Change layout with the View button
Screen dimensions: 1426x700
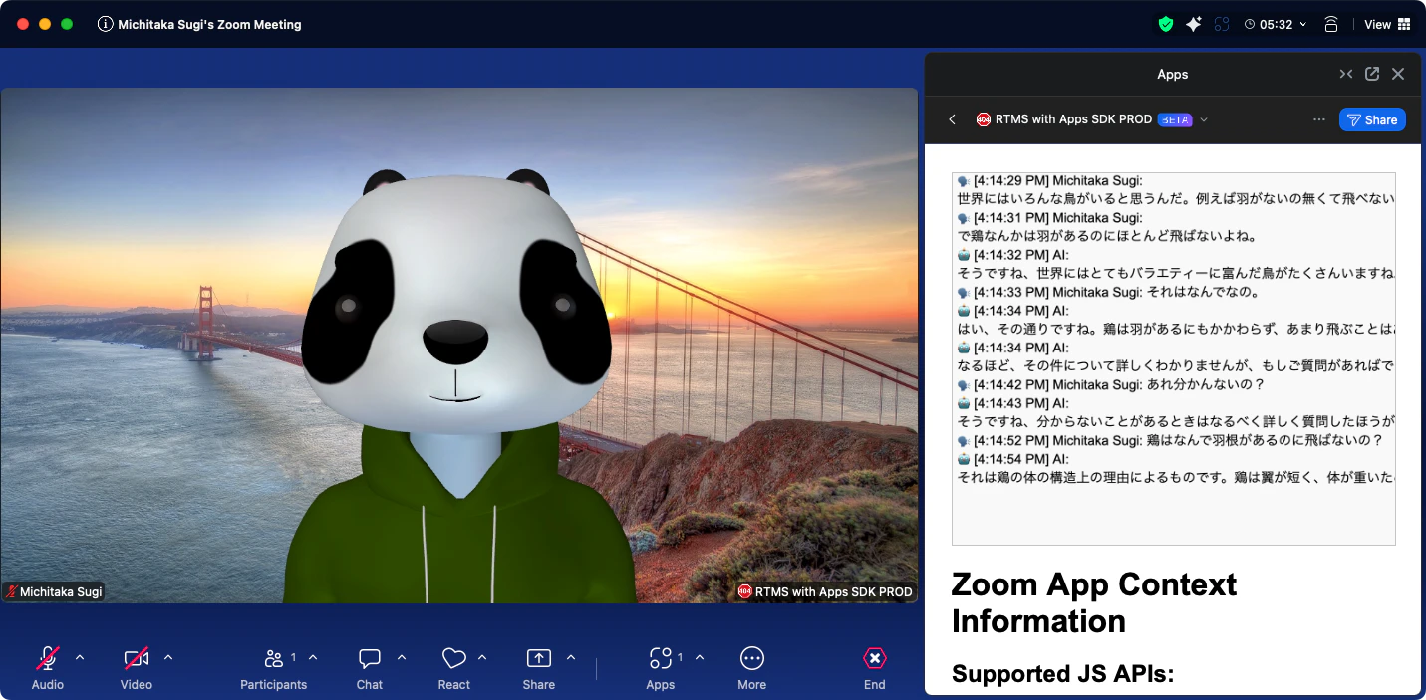coord(1387,24)
